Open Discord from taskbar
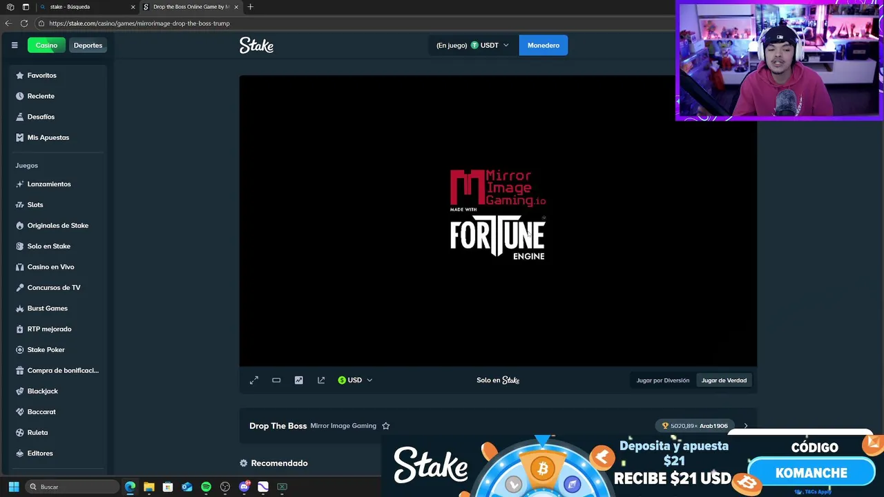The height and width of the screenshot is (497, 884). click(244, 487)
